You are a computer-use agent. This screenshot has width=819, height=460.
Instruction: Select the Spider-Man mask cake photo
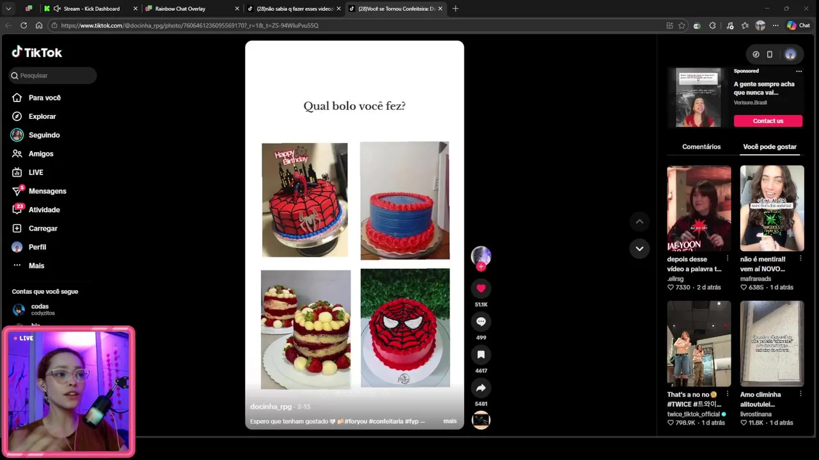click(405, 328)
